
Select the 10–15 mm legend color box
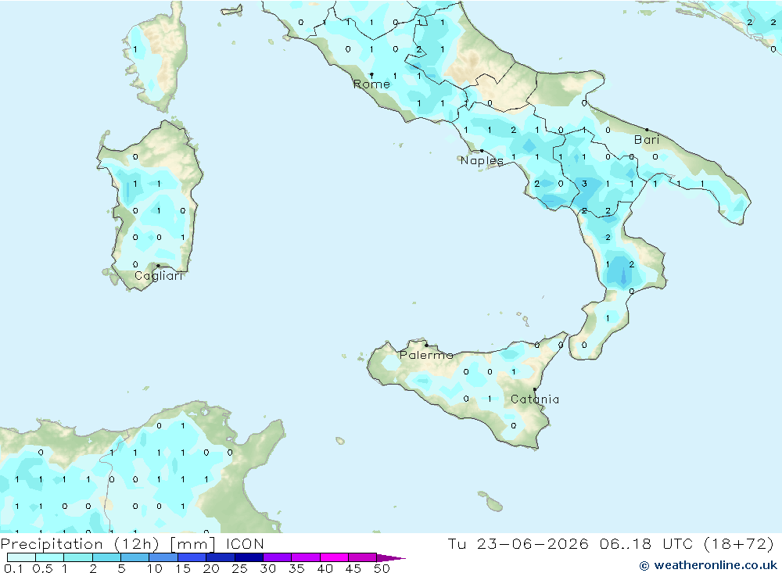(163, 557)
